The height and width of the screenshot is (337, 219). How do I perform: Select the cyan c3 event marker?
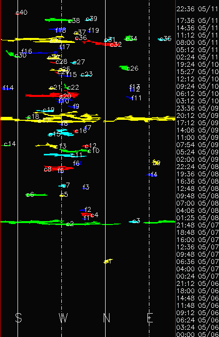point(134,222)
